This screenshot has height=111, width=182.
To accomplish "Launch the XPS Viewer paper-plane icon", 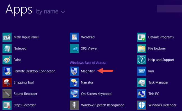I will point(74,48).
